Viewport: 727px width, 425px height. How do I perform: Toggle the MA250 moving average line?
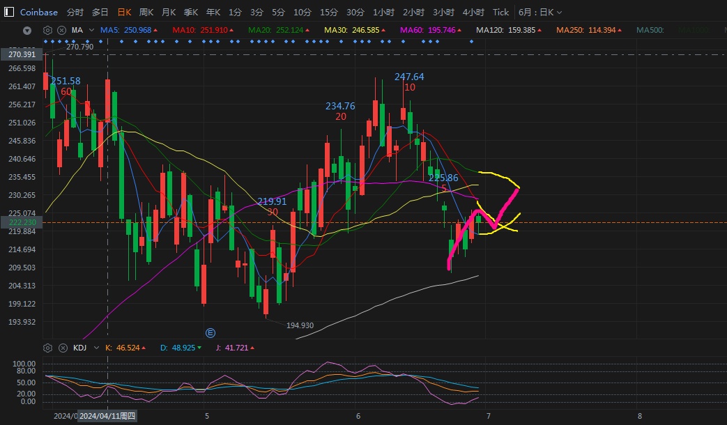pyautogui.click(x=590, y=30)
